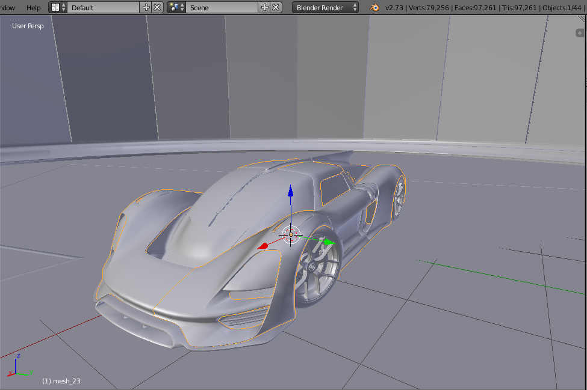Viewport: 587px width, 390px height.
Task: Click the Blender logo icon
Action: [x=374, y=7]
